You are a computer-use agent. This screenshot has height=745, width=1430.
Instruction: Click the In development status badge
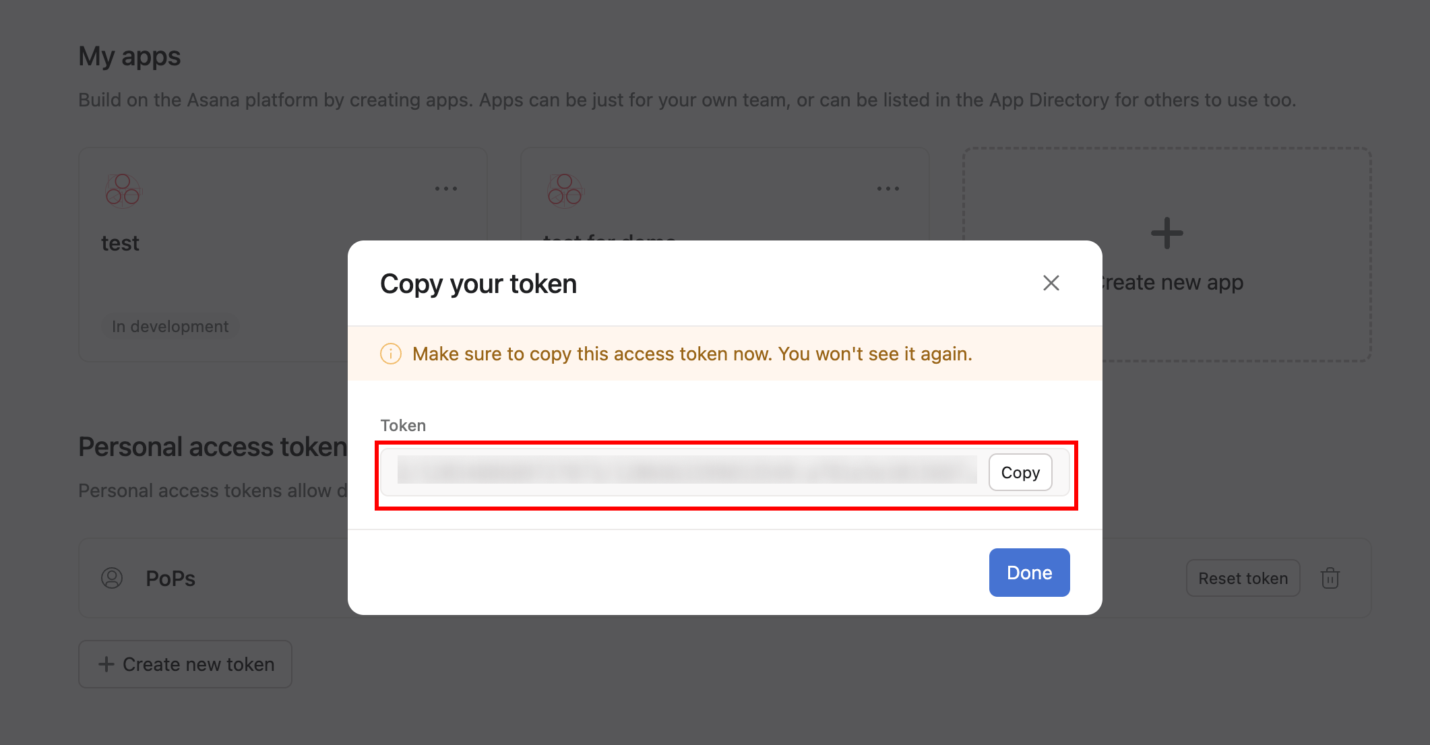170,326
